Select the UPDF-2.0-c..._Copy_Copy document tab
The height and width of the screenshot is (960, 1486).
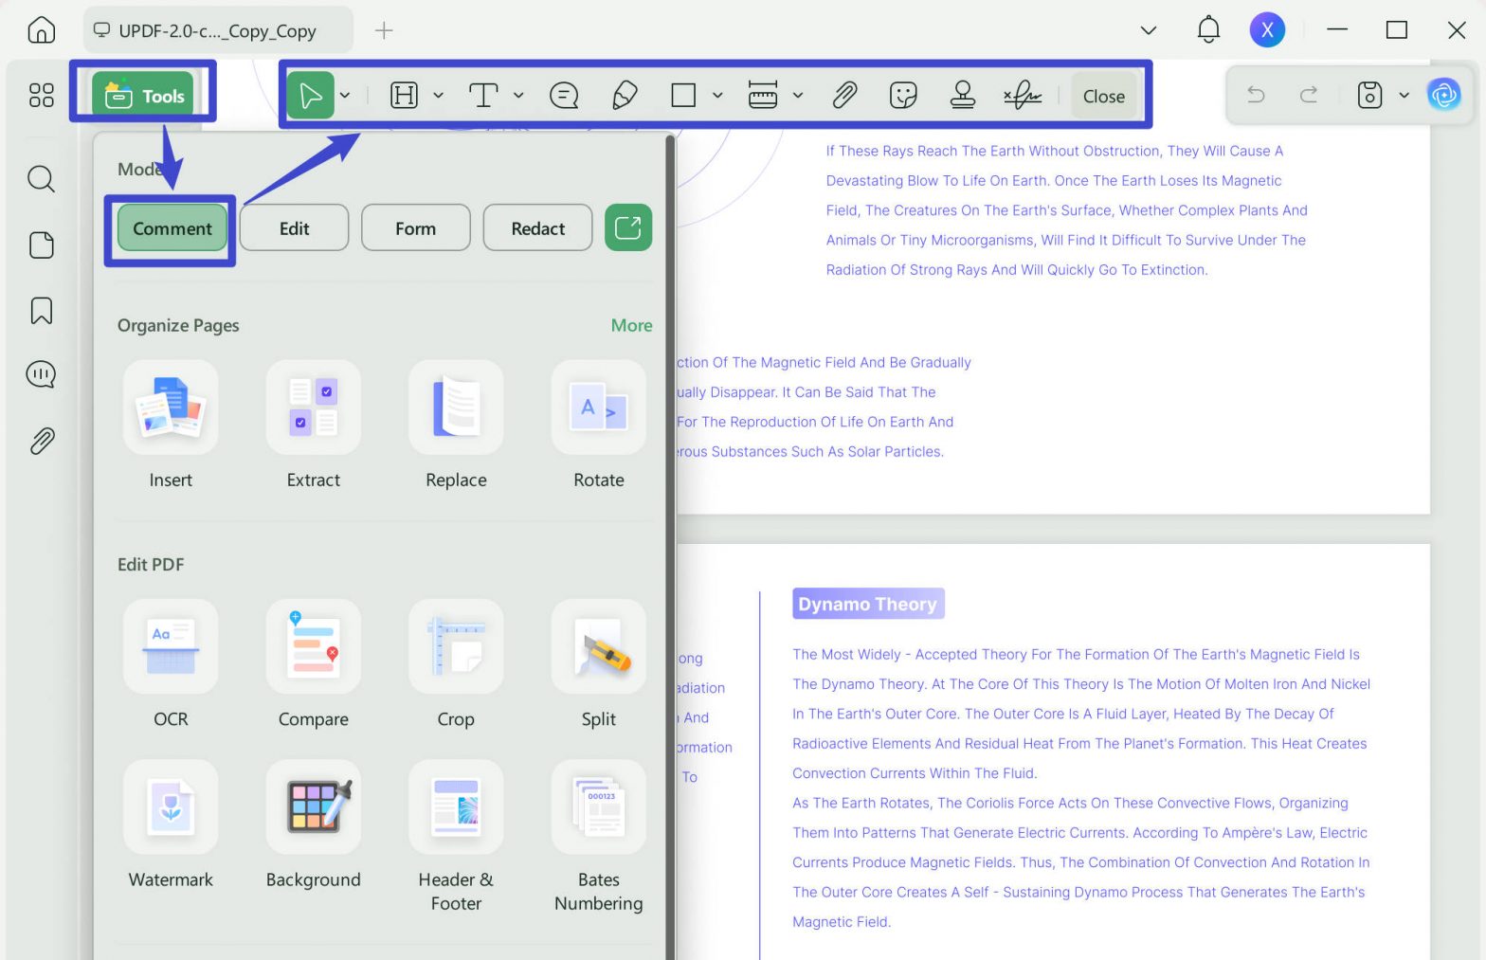point(218,30)
